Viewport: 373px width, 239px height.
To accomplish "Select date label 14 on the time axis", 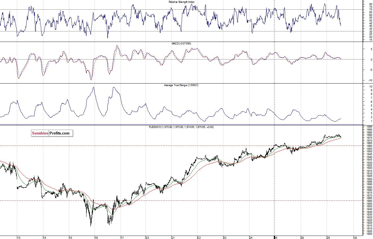I will click(x=45, y=238).
